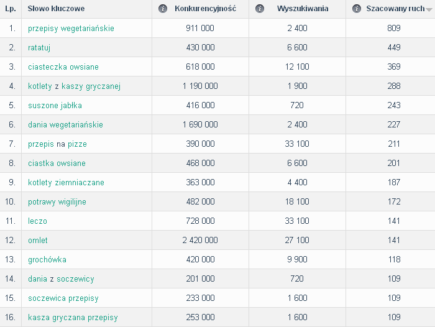
Task: Sort by Wyszukiwania column header
Action: click(x=303, y=9)
